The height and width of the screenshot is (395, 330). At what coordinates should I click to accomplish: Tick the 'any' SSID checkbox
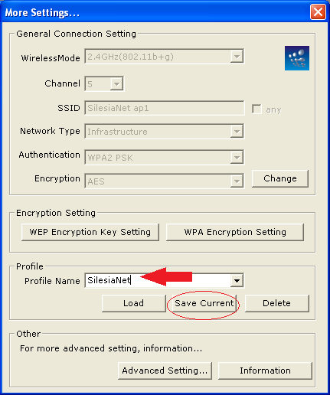point(256,109)
